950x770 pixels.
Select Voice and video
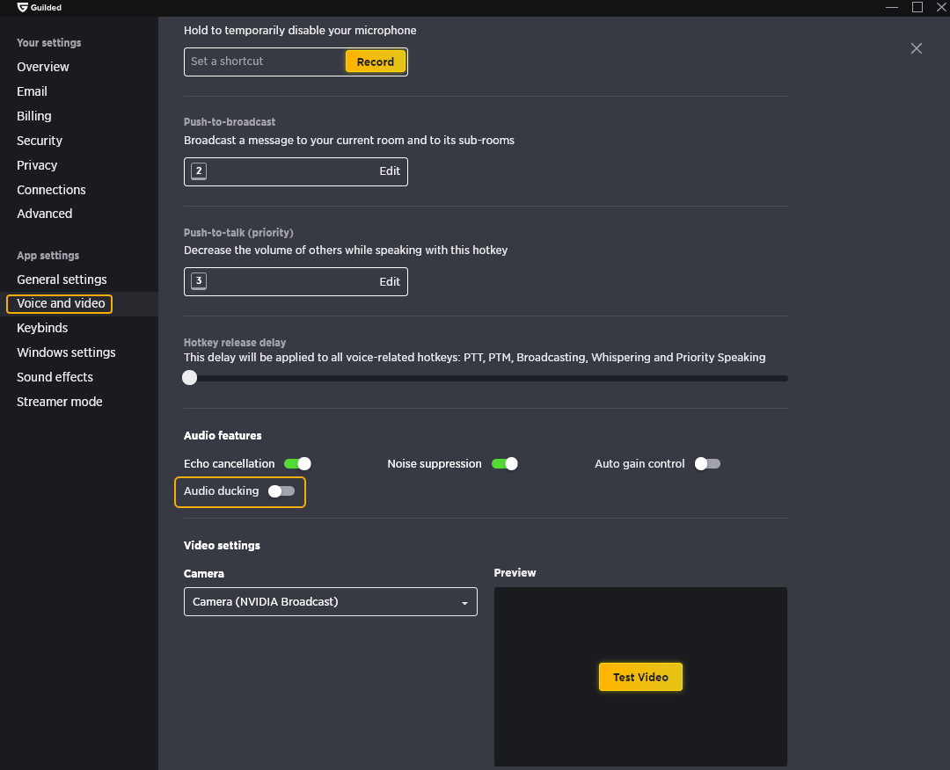tap(61, 303)
